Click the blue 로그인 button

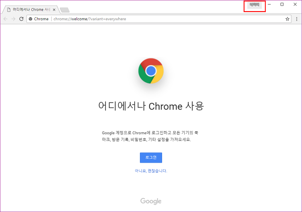pos(151,157)
